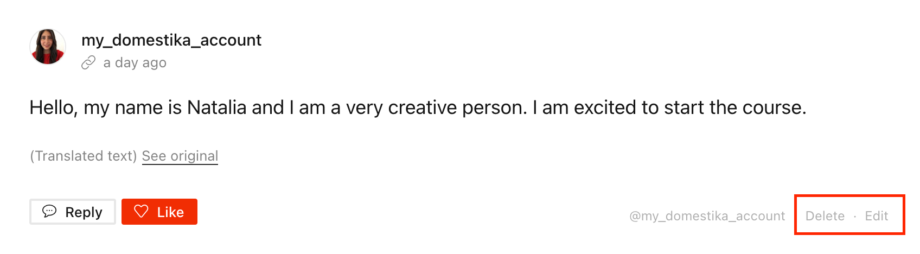Click the @my_domestika_account mention near Delete

click(x=707, y=216)
